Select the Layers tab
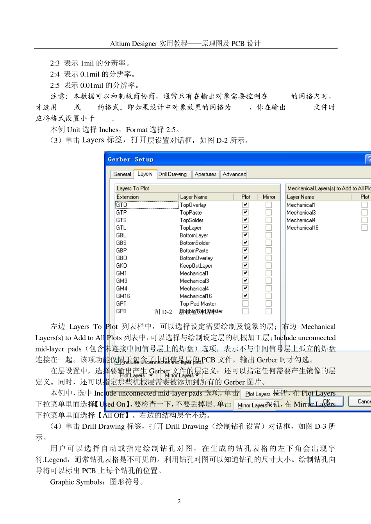 (145, 174)
